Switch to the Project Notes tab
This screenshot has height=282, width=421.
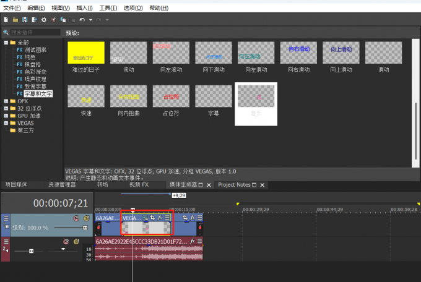tap(234, 185)
